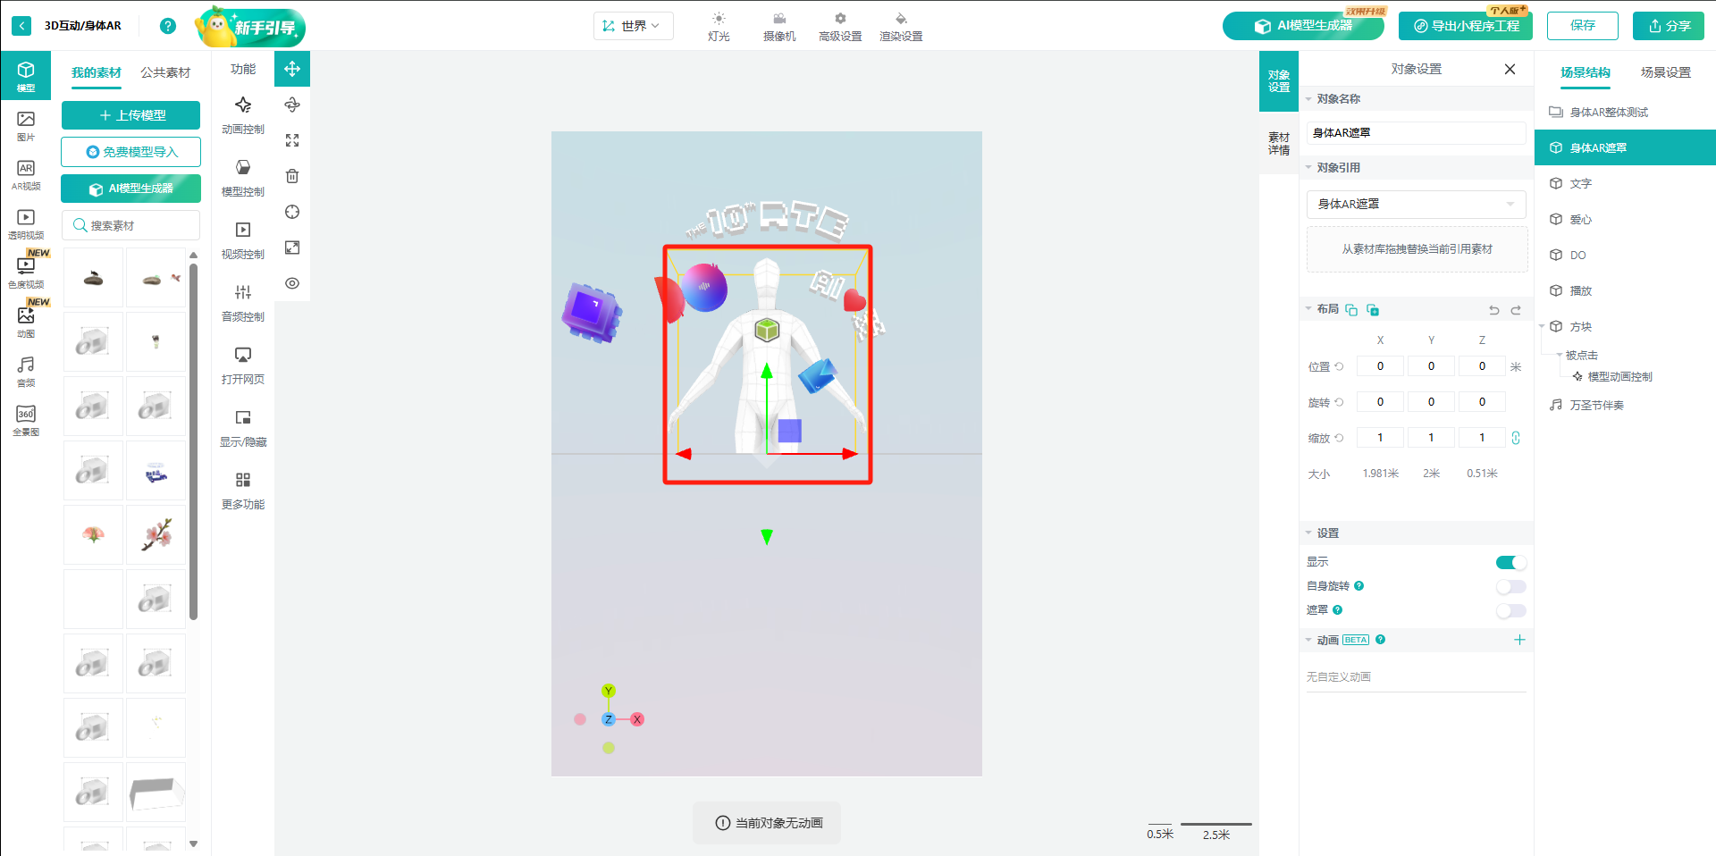1716x856 pixels.
Task: Click the 上传模型 upload button
Action: coord(131,115)
